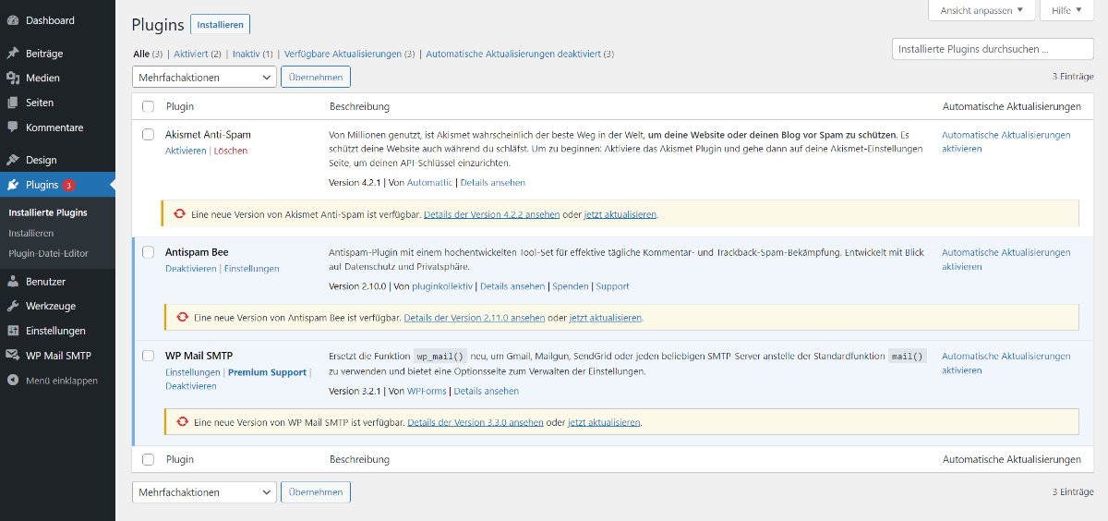Check the Akismet Anti-Spam checkbox
The height and width of the screenshot is (521, 1108).
point(149,135)
